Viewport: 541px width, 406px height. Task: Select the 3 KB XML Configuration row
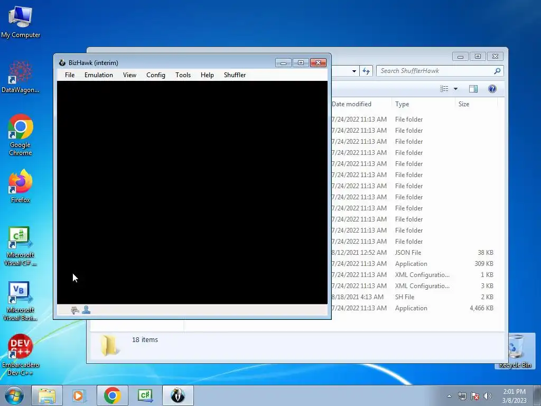[x=413, y=285]
